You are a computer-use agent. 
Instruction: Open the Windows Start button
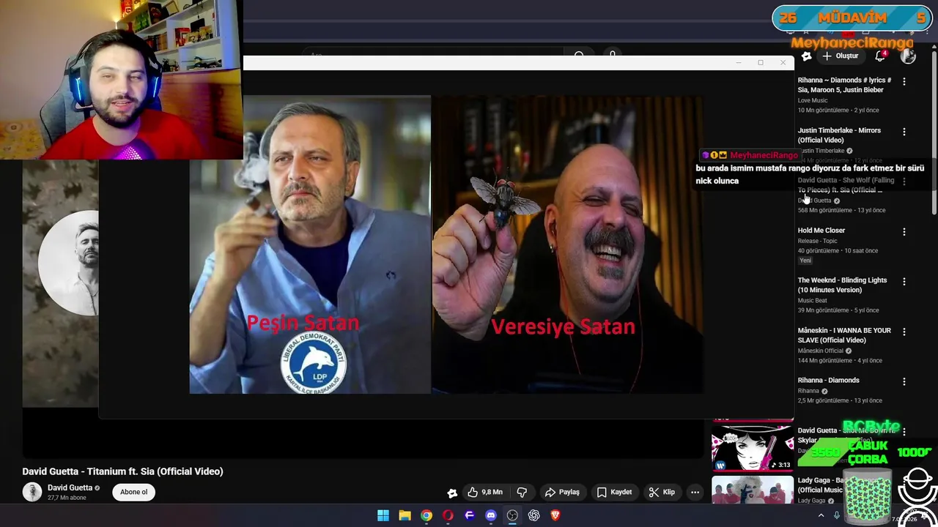click(383, 515)
